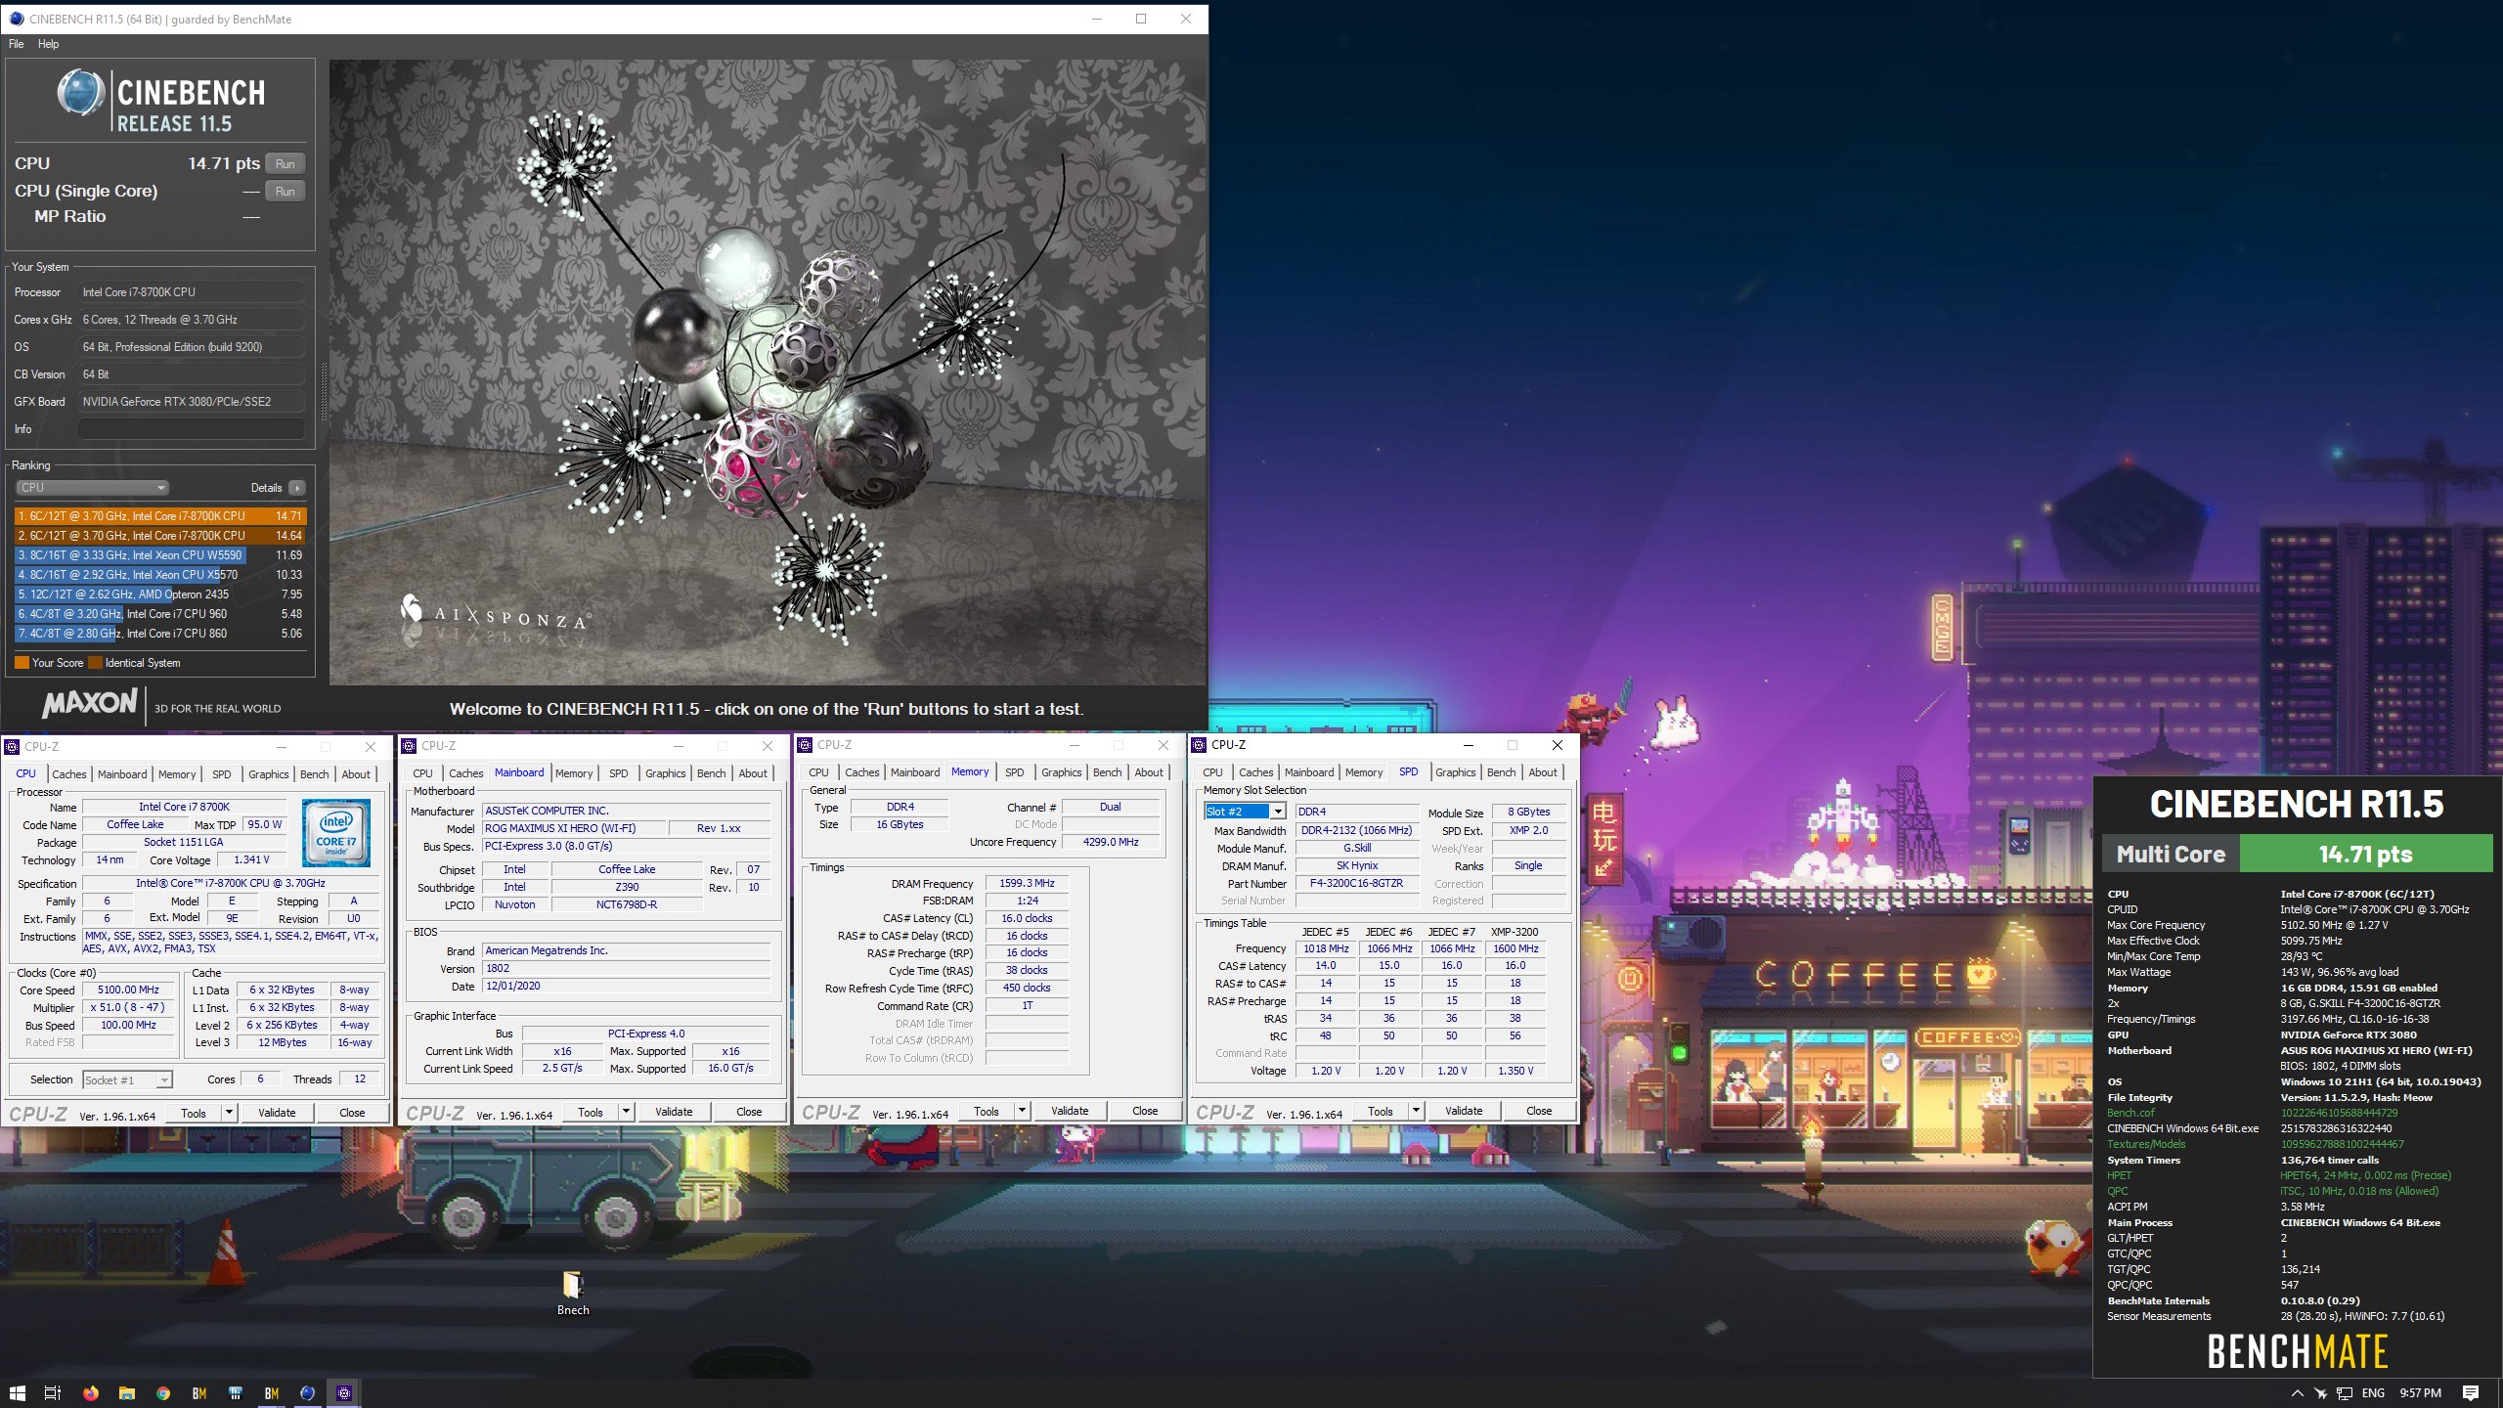Viewport: 2503px width, 1408px height.
Task: Switch to Cinebench via blue sphere taskbar icon
Action: pyautogui.click(x=308, y=1393)
